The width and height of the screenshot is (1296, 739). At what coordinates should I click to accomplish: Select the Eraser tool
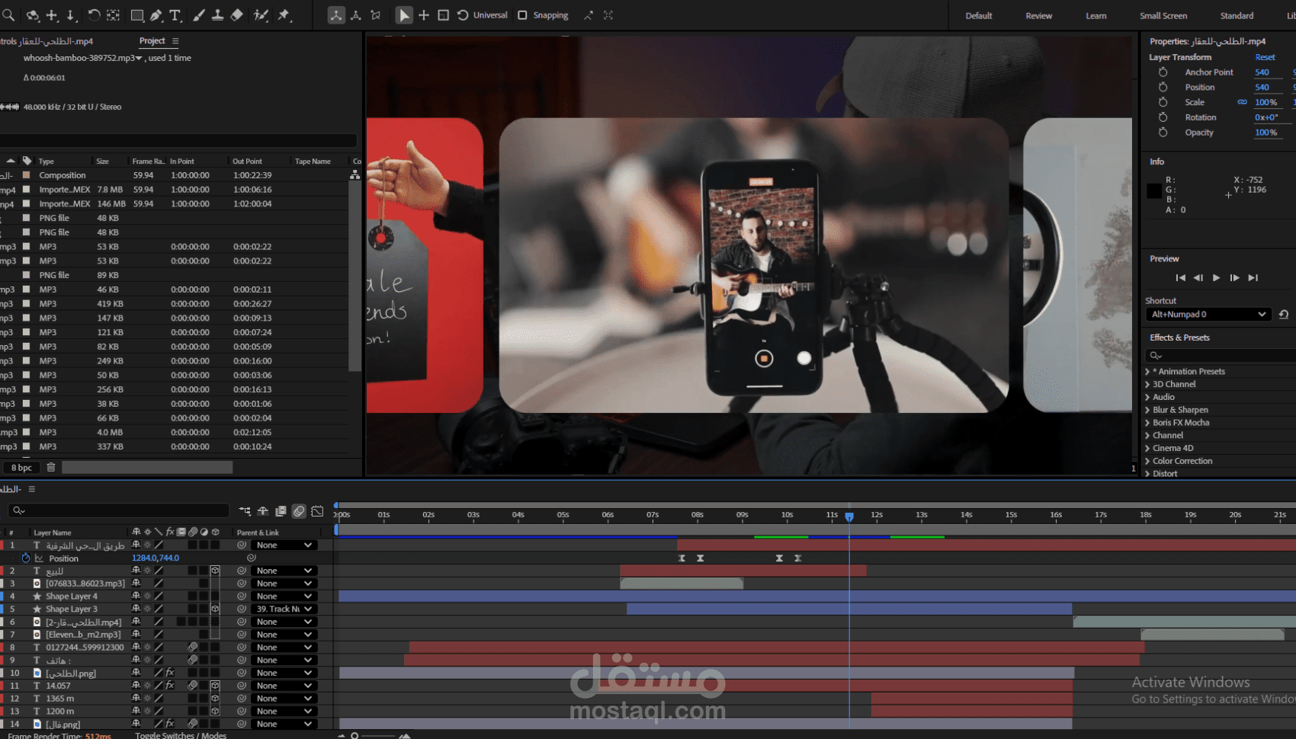pyautogui.click(x=236, y=15)
